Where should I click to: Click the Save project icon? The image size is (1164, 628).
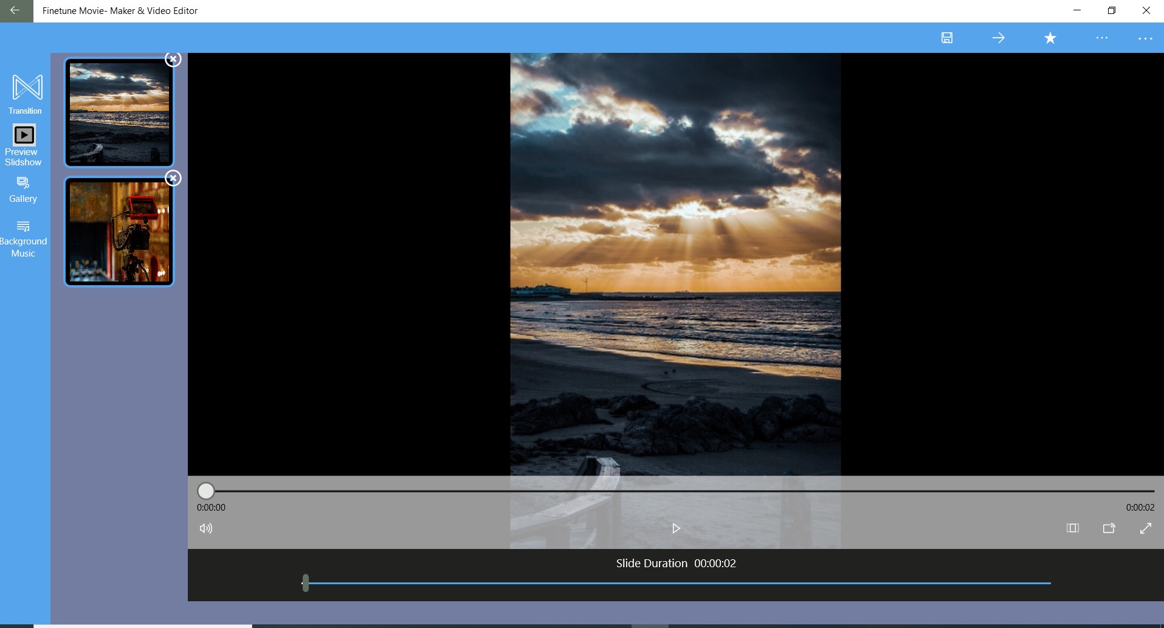click(x=946, y=38)
